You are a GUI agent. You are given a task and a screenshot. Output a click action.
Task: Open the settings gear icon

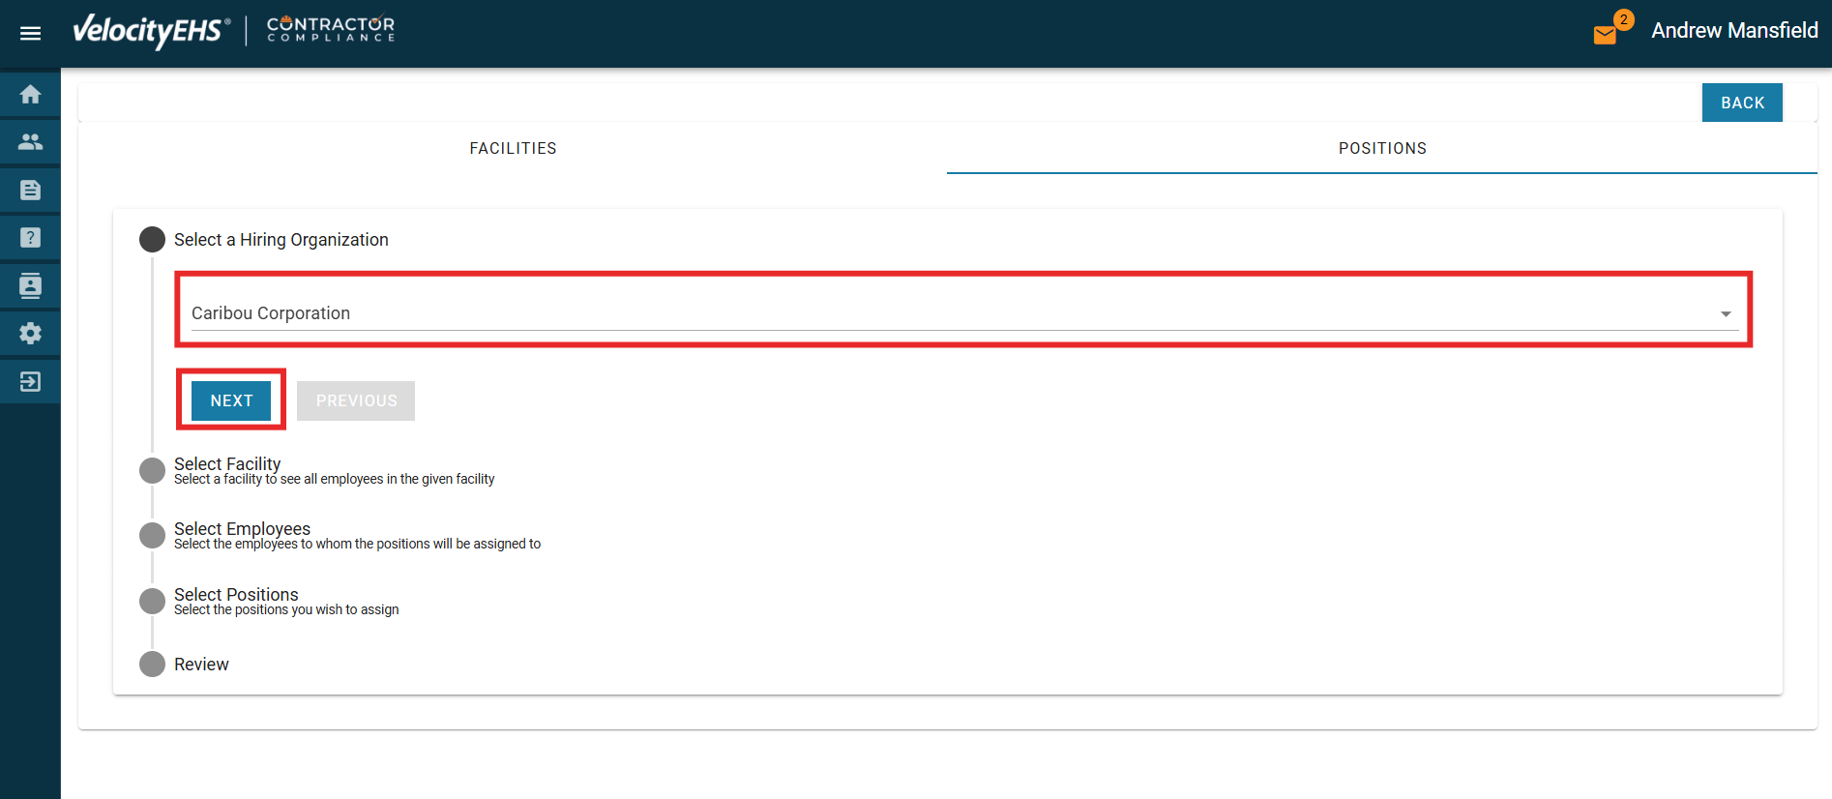click(30, 334)
